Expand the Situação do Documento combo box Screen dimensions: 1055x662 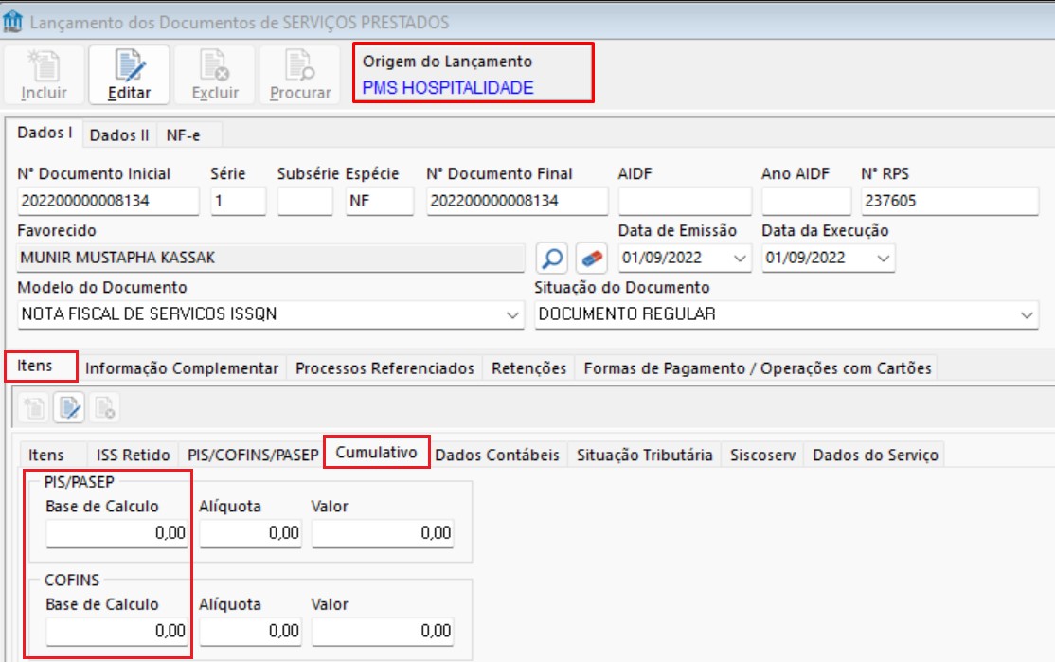coord(1027,314)
